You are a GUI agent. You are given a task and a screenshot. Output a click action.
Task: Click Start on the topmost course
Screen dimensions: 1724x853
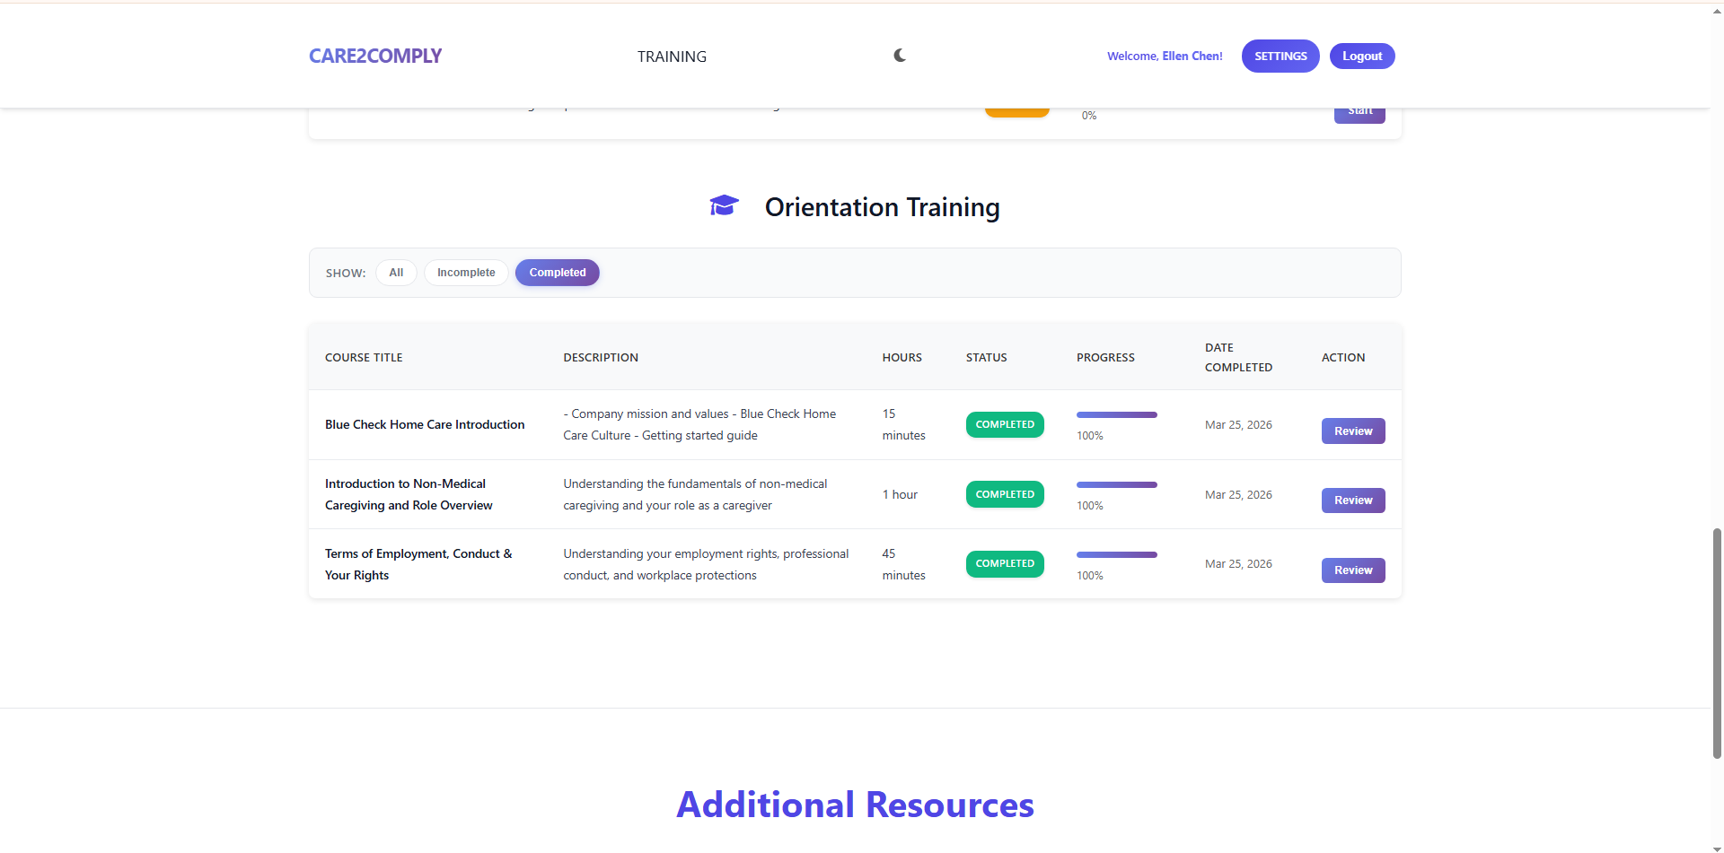(x=1359, y=109)
